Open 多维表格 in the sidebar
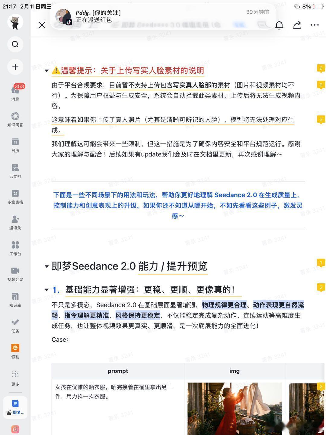326x435 pixels. pyautogui.click(x=15, y=197)
